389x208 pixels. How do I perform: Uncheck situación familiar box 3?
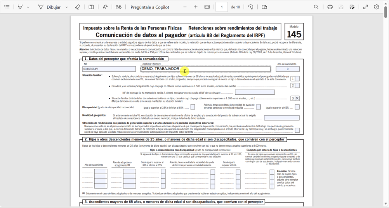[297, 99]
